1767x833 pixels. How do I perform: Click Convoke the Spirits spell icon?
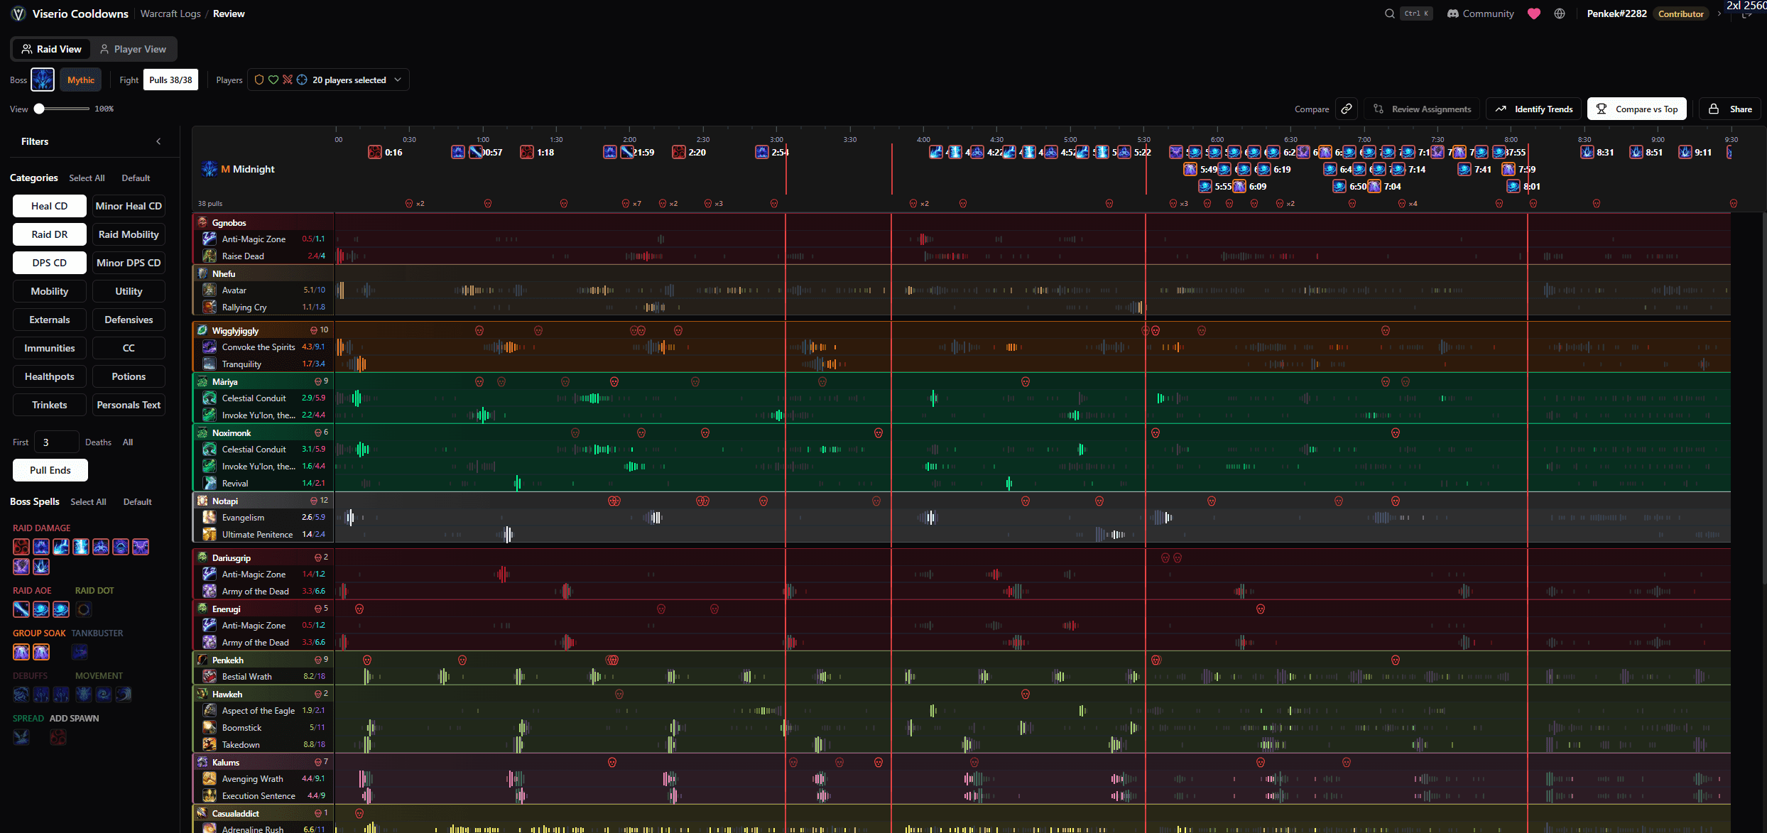pos(210,347)
